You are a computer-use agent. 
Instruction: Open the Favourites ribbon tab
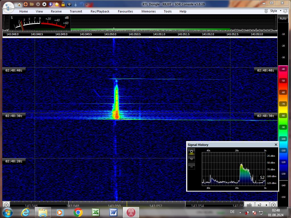coord(125,11)
